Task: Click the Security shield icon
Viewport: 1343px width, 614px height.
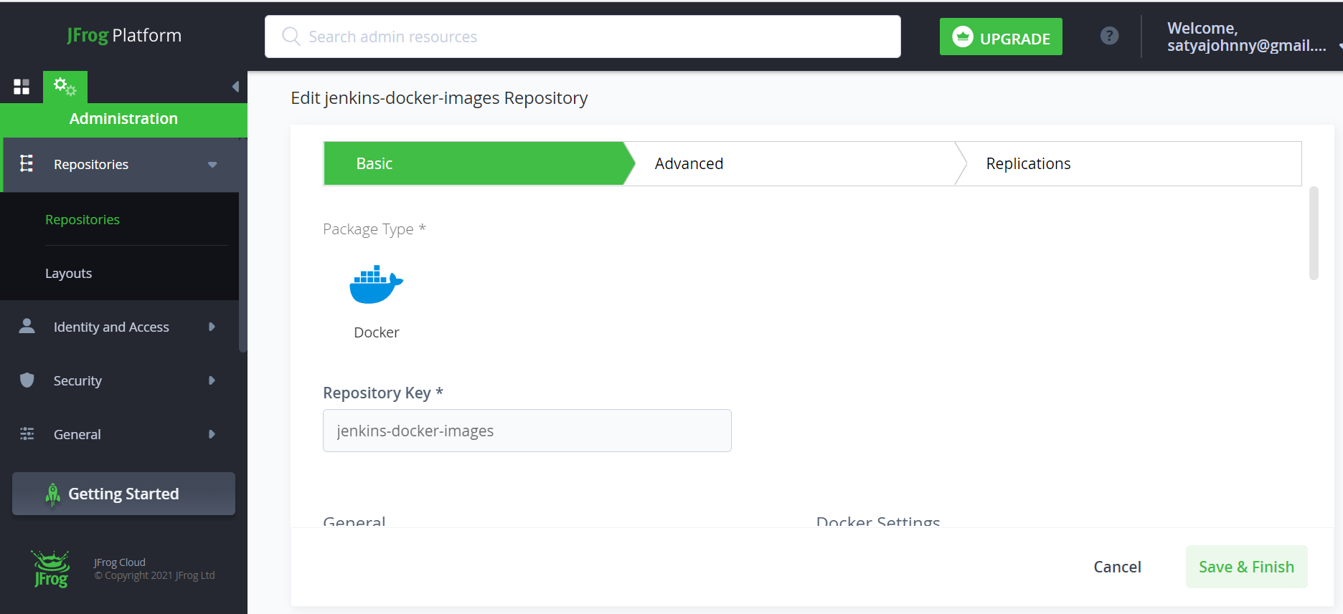Action: pyautogui.click(x=27, y=380)
